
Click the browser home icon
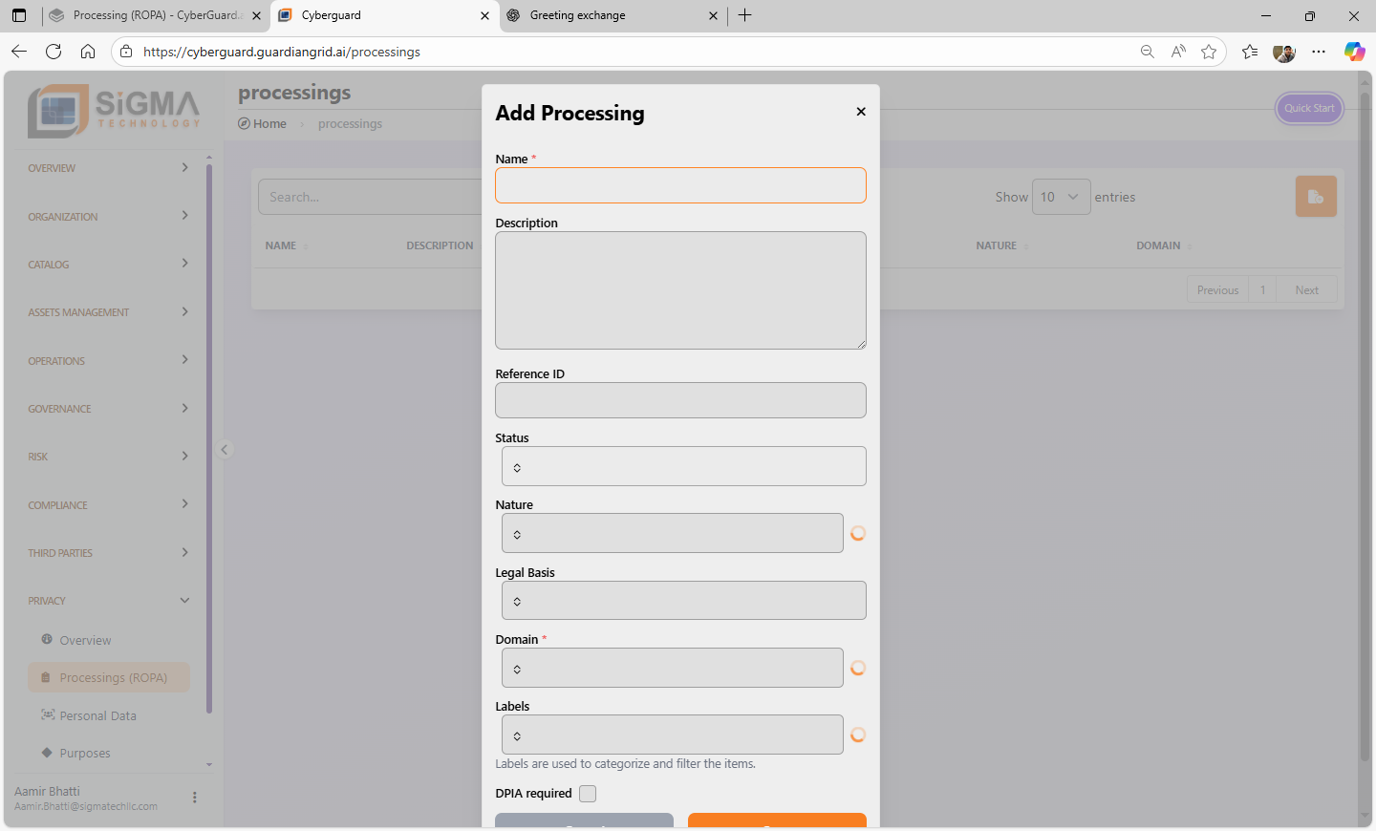tap(88, 52)
